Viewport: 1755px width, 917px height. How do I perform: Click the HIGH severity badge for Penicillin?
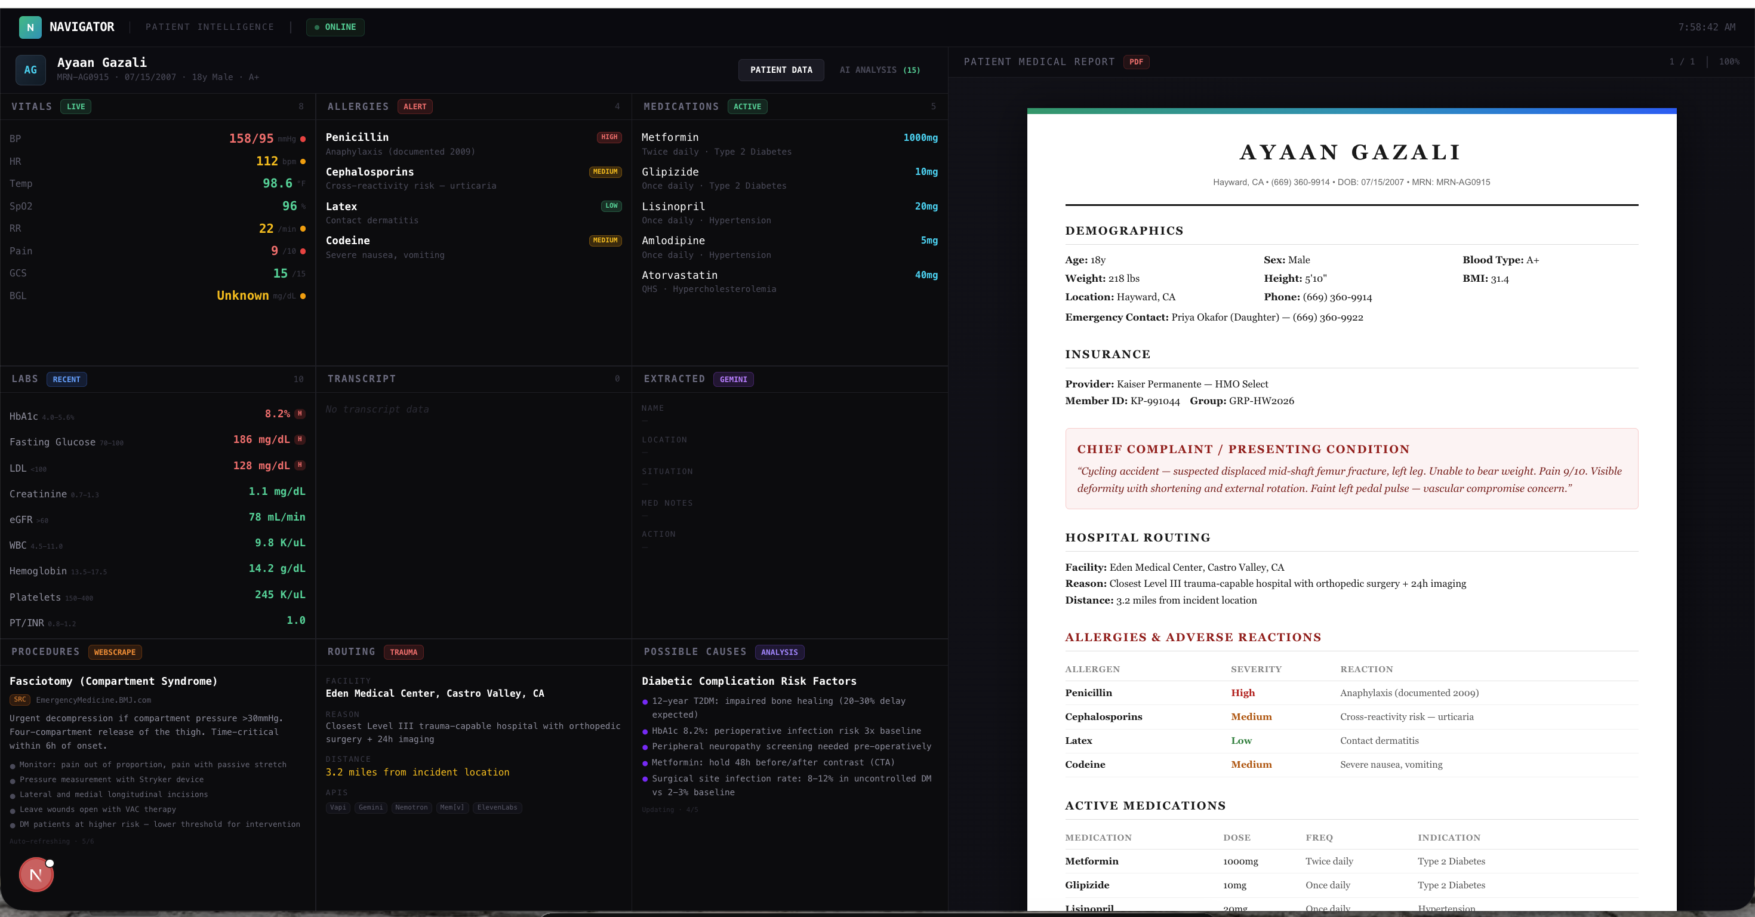(x=609, y=137)
